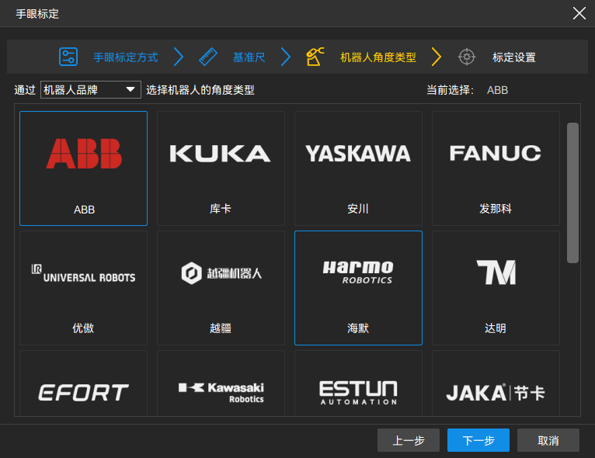Select the TM 达明 brand tile

496,287
